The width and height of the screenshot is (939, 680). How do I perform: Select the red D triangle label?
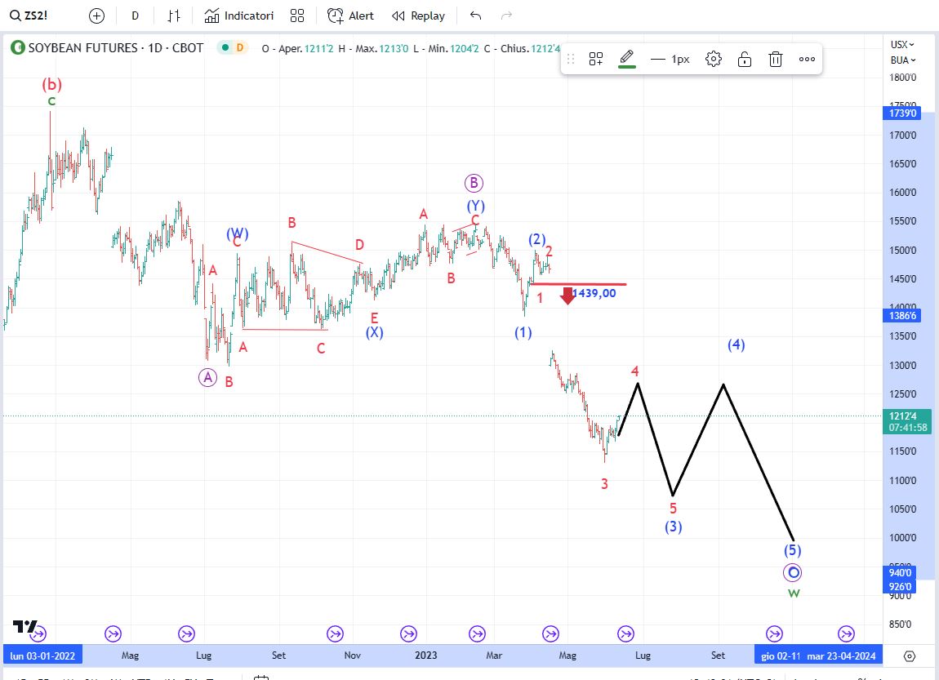(x=359, y=244)
